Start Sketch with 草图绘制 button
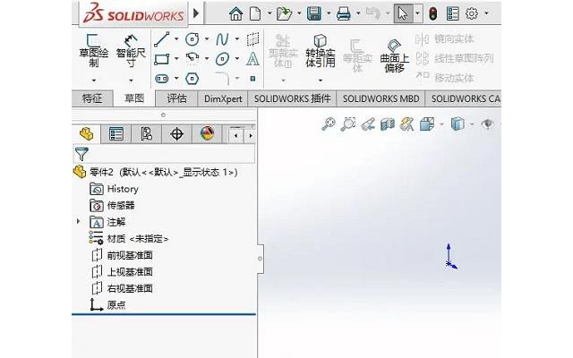Viewport: 573px width, 358px height. (94, 51)
